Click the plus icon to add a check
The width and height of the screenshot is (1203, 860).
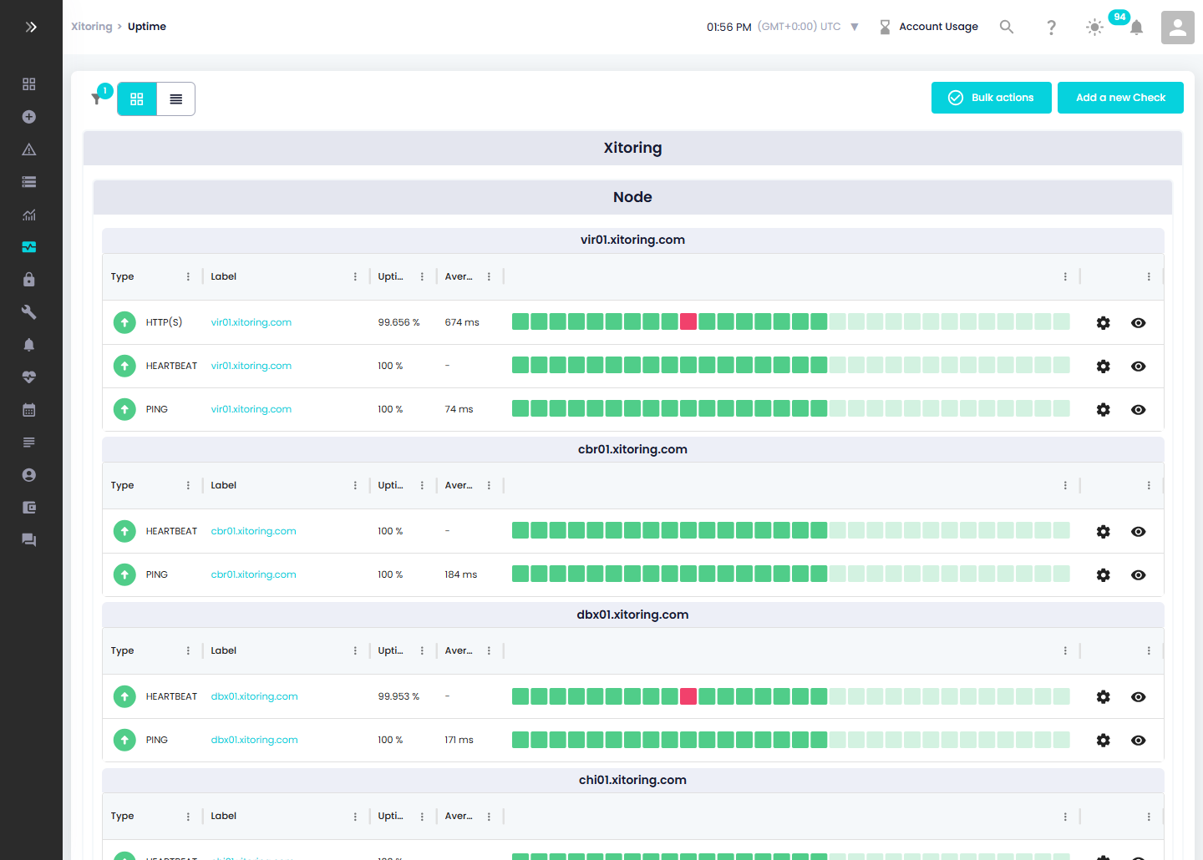pos(29,117)
